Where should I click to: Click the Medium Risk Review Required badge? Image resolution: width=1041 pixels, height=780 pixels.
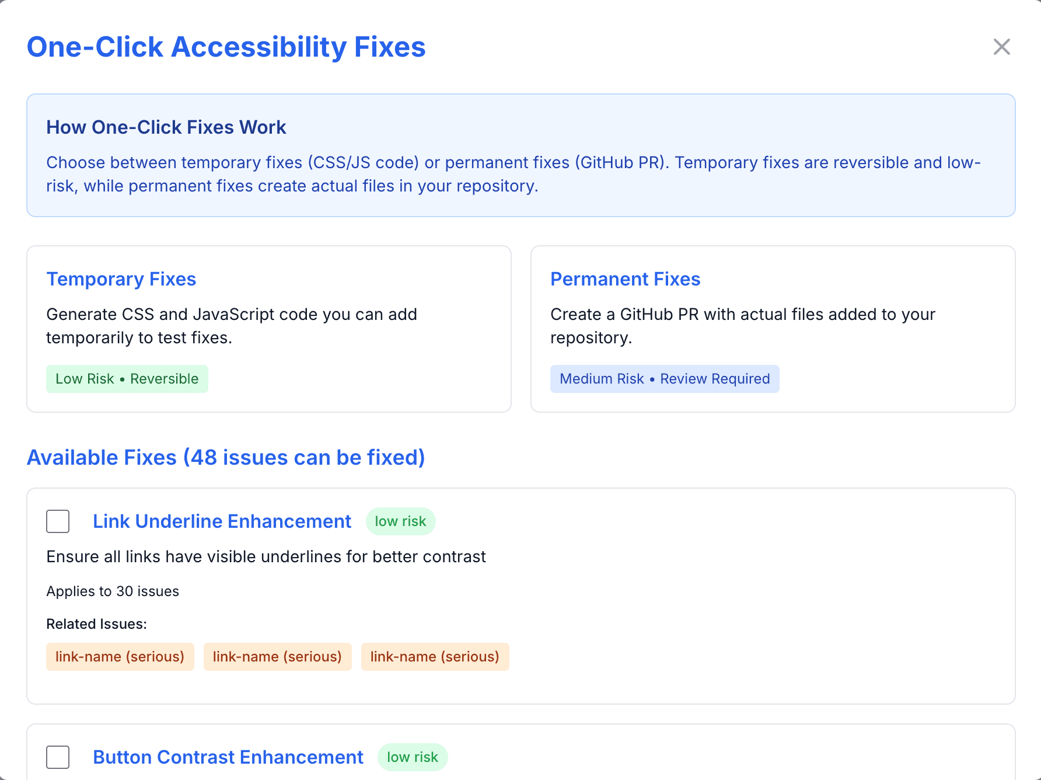point(665,378)
